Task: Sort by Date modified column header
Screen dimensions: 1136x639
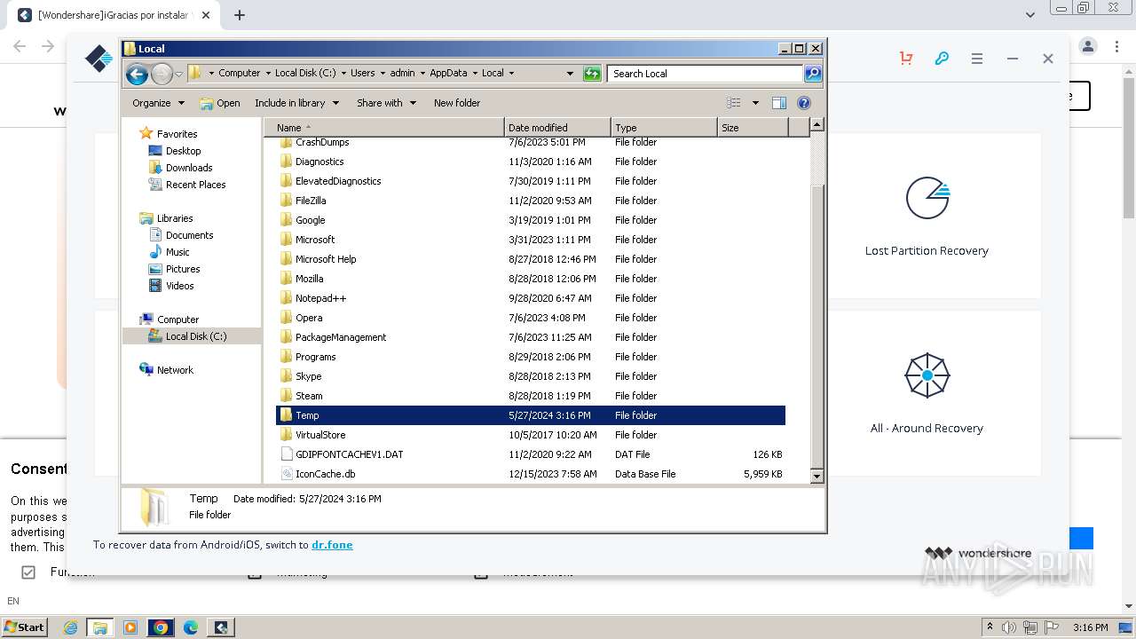Action: point(557,128)
